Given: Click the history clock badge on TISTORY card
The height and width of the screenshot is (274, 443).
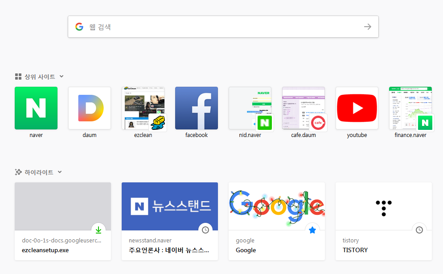Looking at the screenshot, I should pos(419,230).
